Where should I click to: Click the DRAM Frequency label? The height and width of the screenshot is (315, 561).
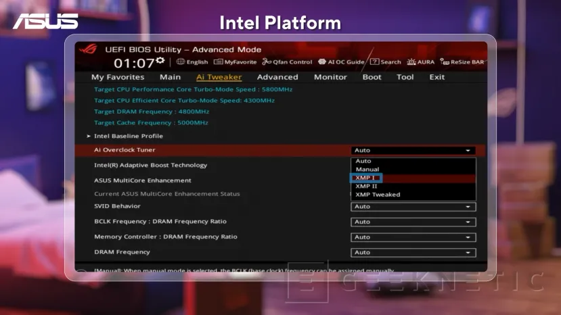click(122, 252)
